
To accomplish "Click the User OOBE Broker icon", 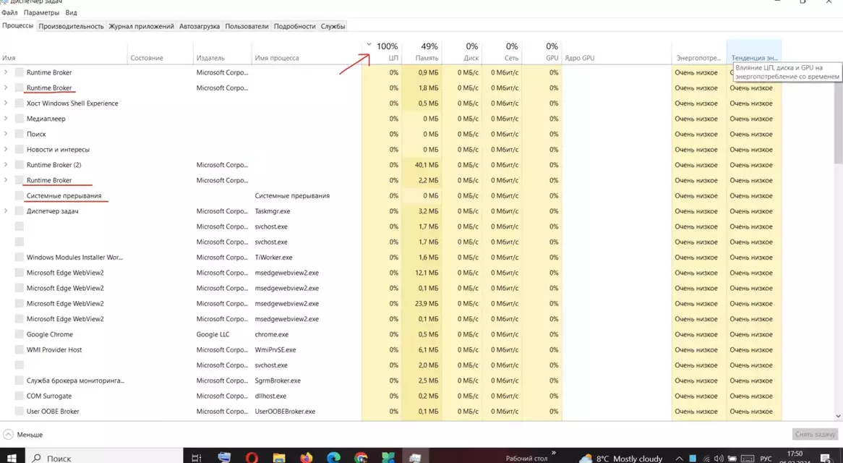I will point(20,412).
